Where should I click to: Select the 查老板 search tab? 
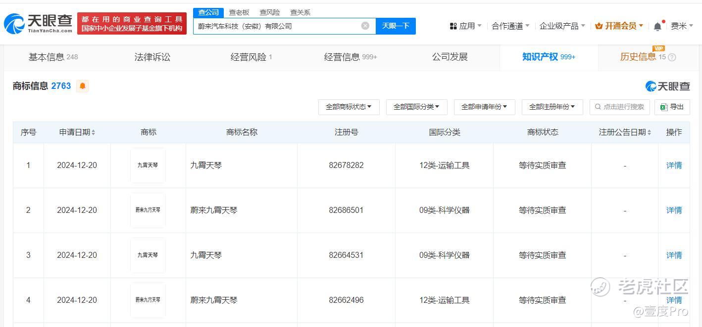click(x=239, y=12)
